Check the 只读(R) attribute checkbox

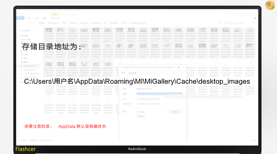coord(137,112)
